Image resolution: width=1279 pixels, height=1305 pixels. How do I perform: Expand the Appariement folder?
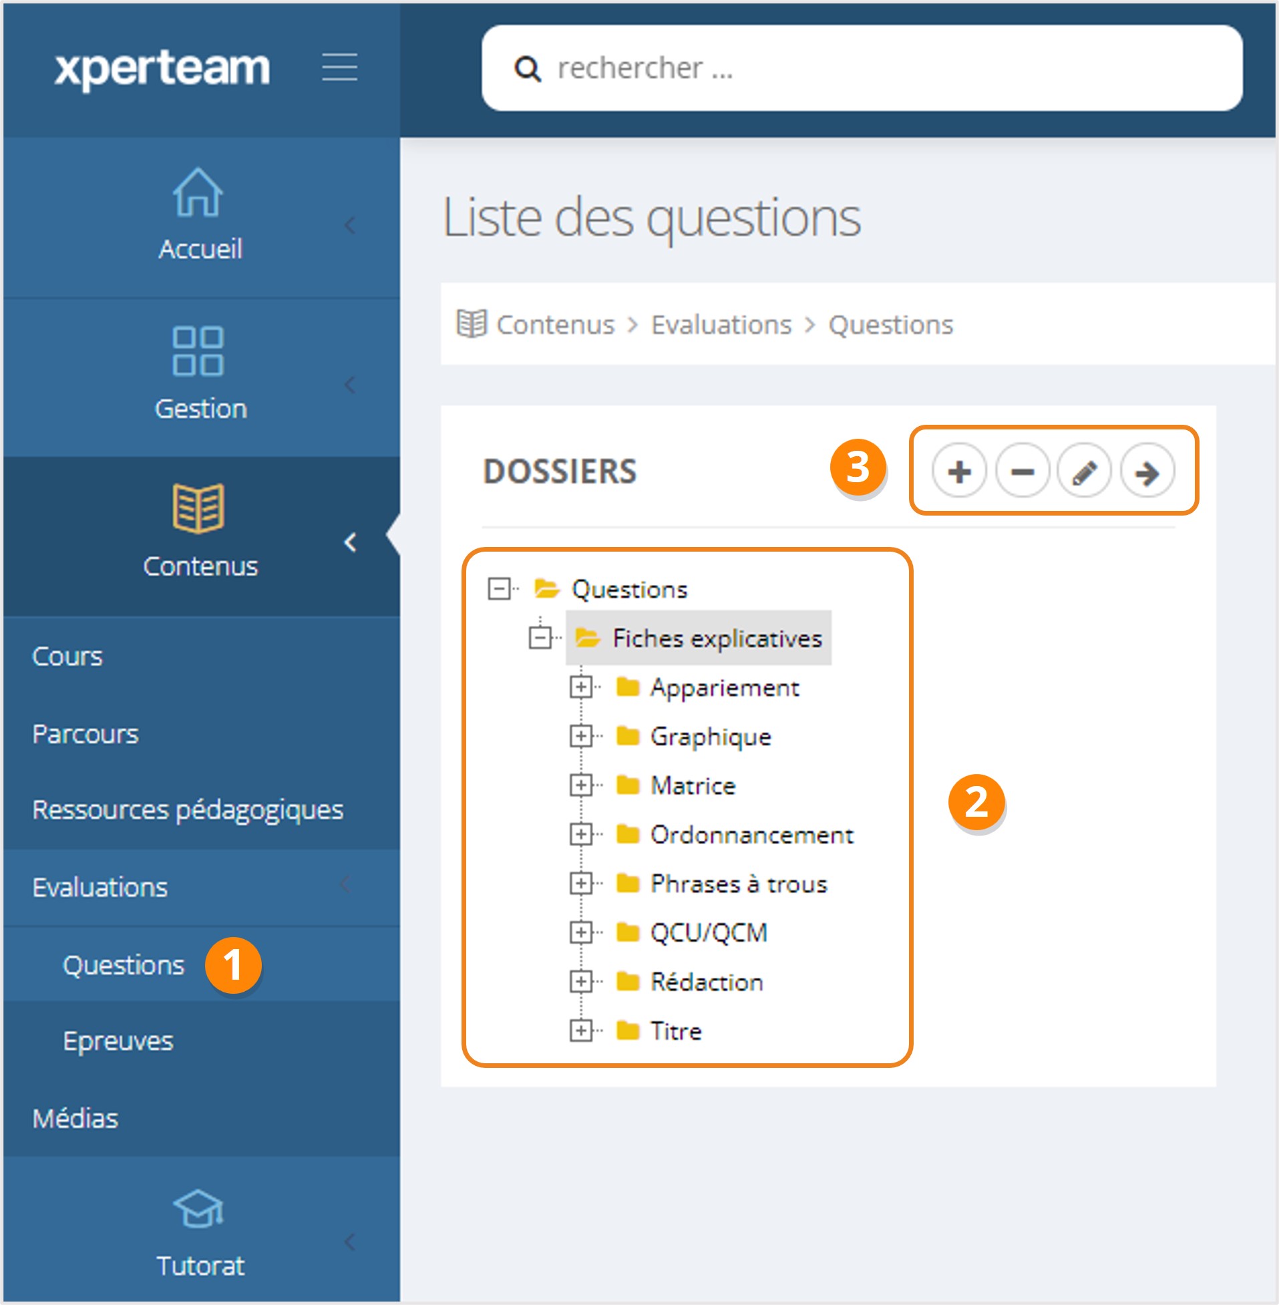[x=580, y=687]
